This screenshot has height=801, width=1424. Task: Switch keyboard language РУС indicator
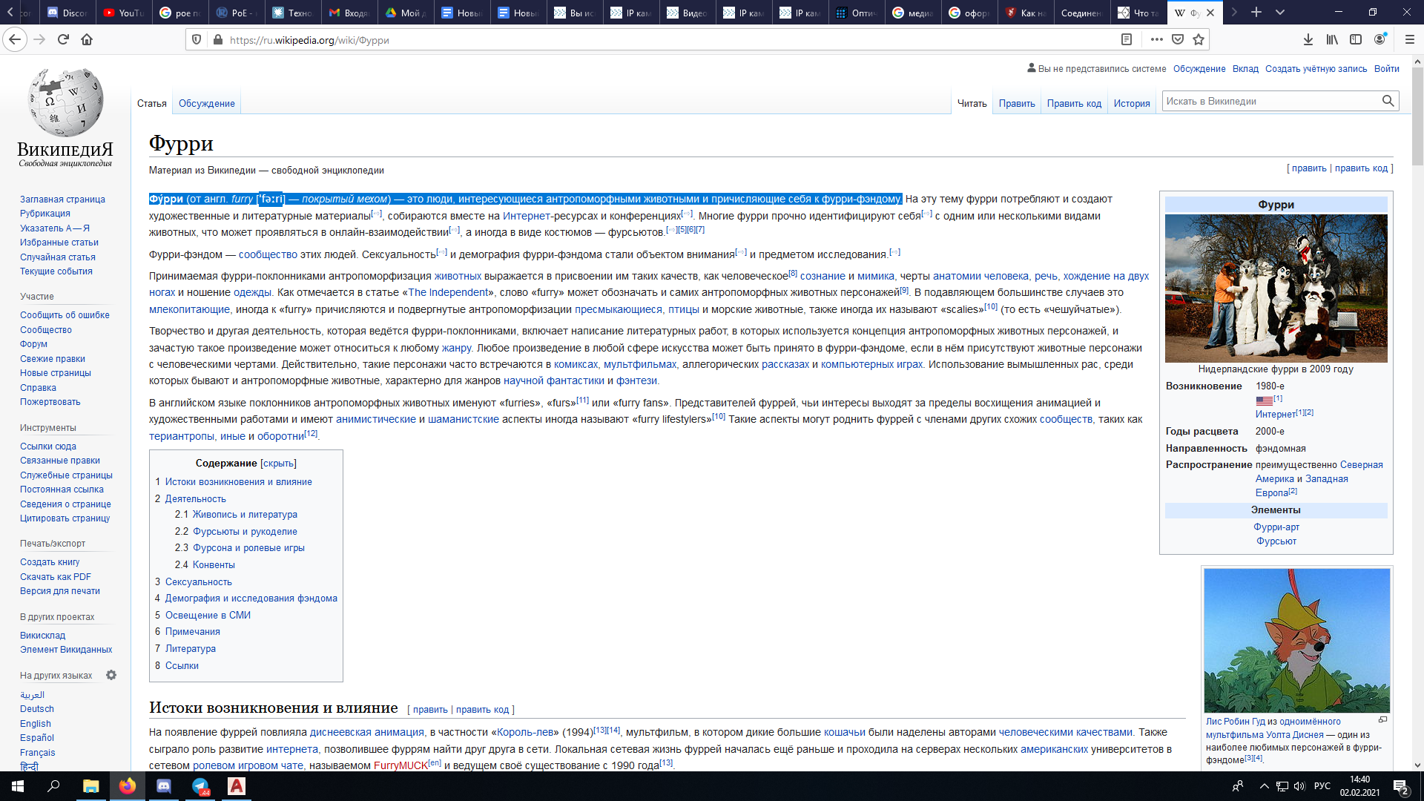pos(1322,786)
